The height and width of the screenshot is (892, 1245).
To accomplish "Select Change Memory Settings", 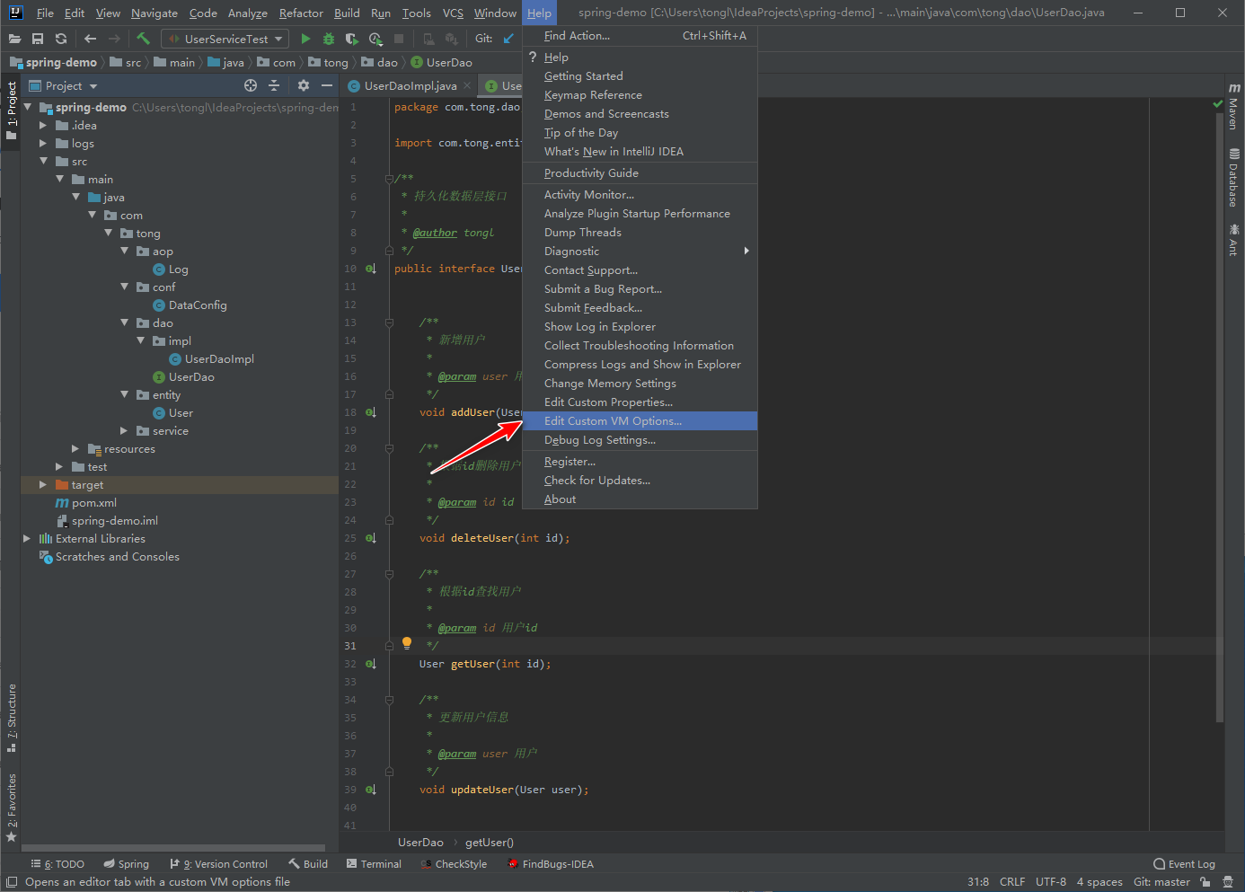I will [x=640, y=384].
